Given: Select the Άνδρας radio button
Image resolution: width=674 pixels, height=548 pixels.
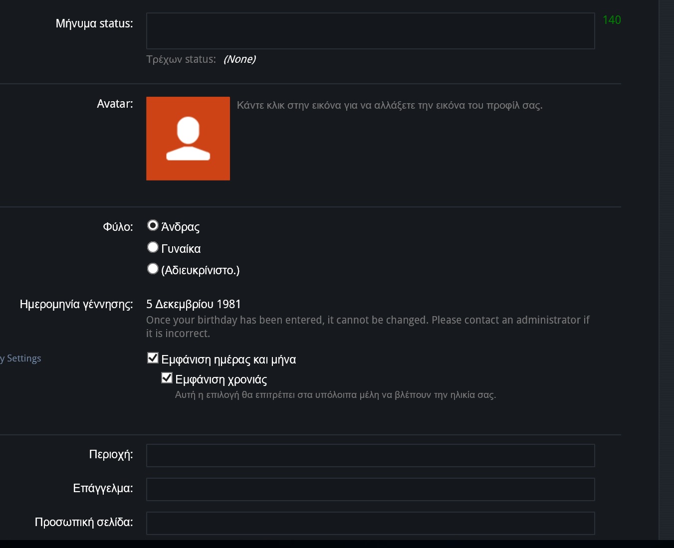Looking at the screenshot, I should [x=153, y=226].
